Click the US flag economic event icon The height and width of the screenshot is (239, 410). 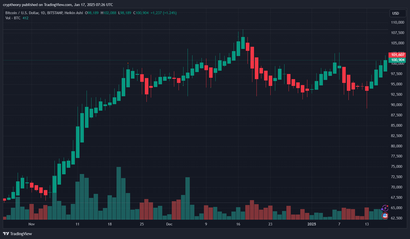click(x=385, y=216)
